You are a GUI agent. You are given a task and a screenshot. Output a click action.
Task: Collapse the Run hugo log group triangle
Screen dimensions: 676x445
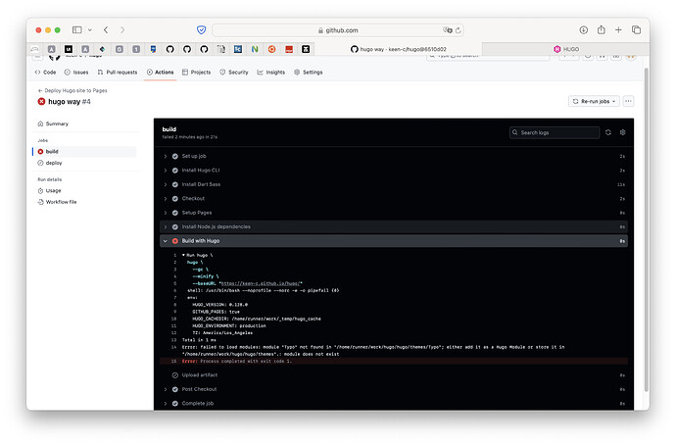pos(183,255)
